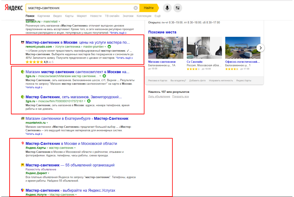Switch to the Маркет tab
Image resolution: width=294 pixels, height=197 pixels.
point(82,16)
